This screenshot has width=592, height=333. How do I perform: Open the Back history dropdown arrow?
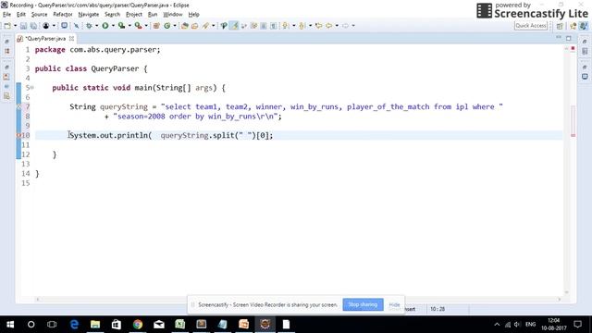pos(337,26)
